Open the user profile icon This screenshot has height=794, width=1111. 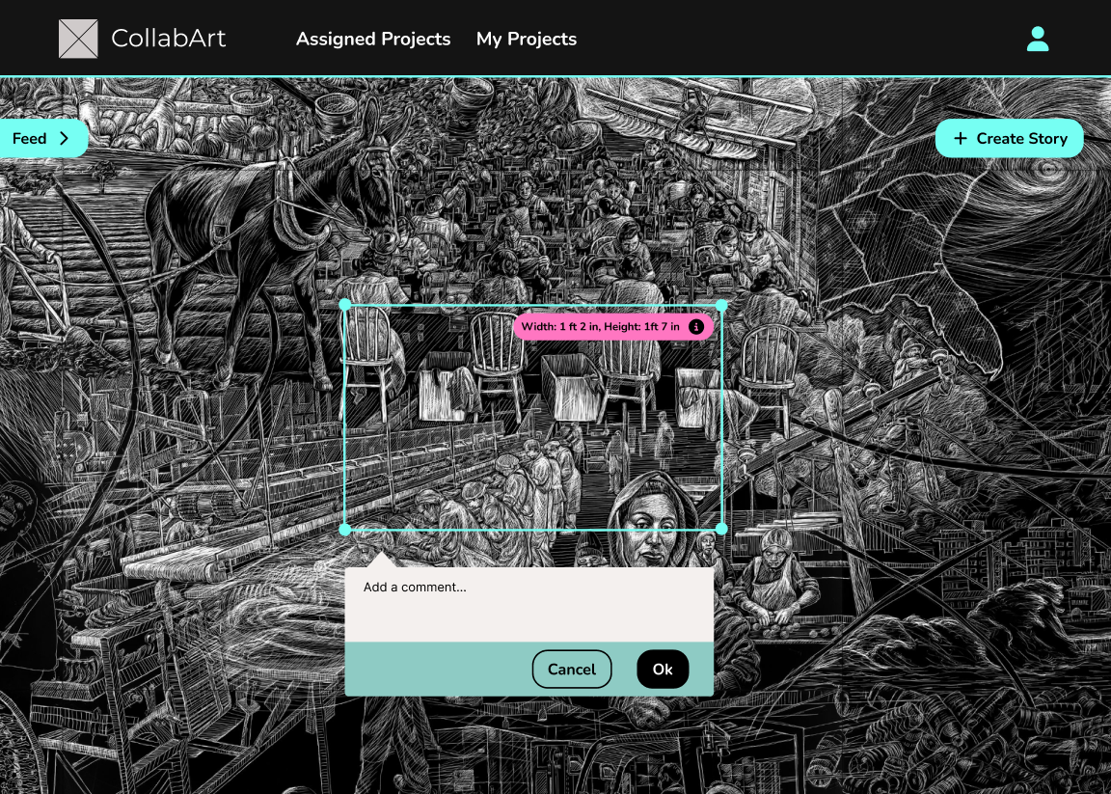[x=1038, y=39]
